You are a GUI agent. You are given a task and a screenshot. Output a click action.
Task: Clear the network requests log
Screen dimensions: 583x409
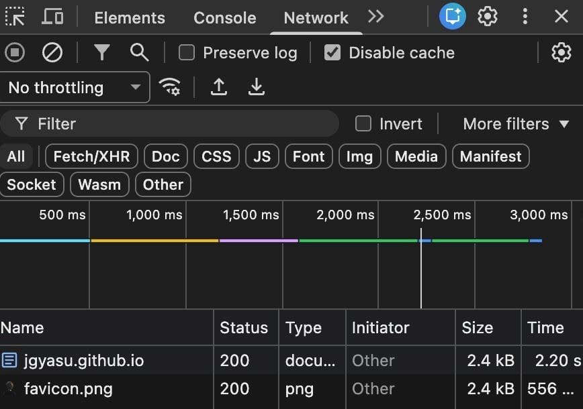coord(53,52)
